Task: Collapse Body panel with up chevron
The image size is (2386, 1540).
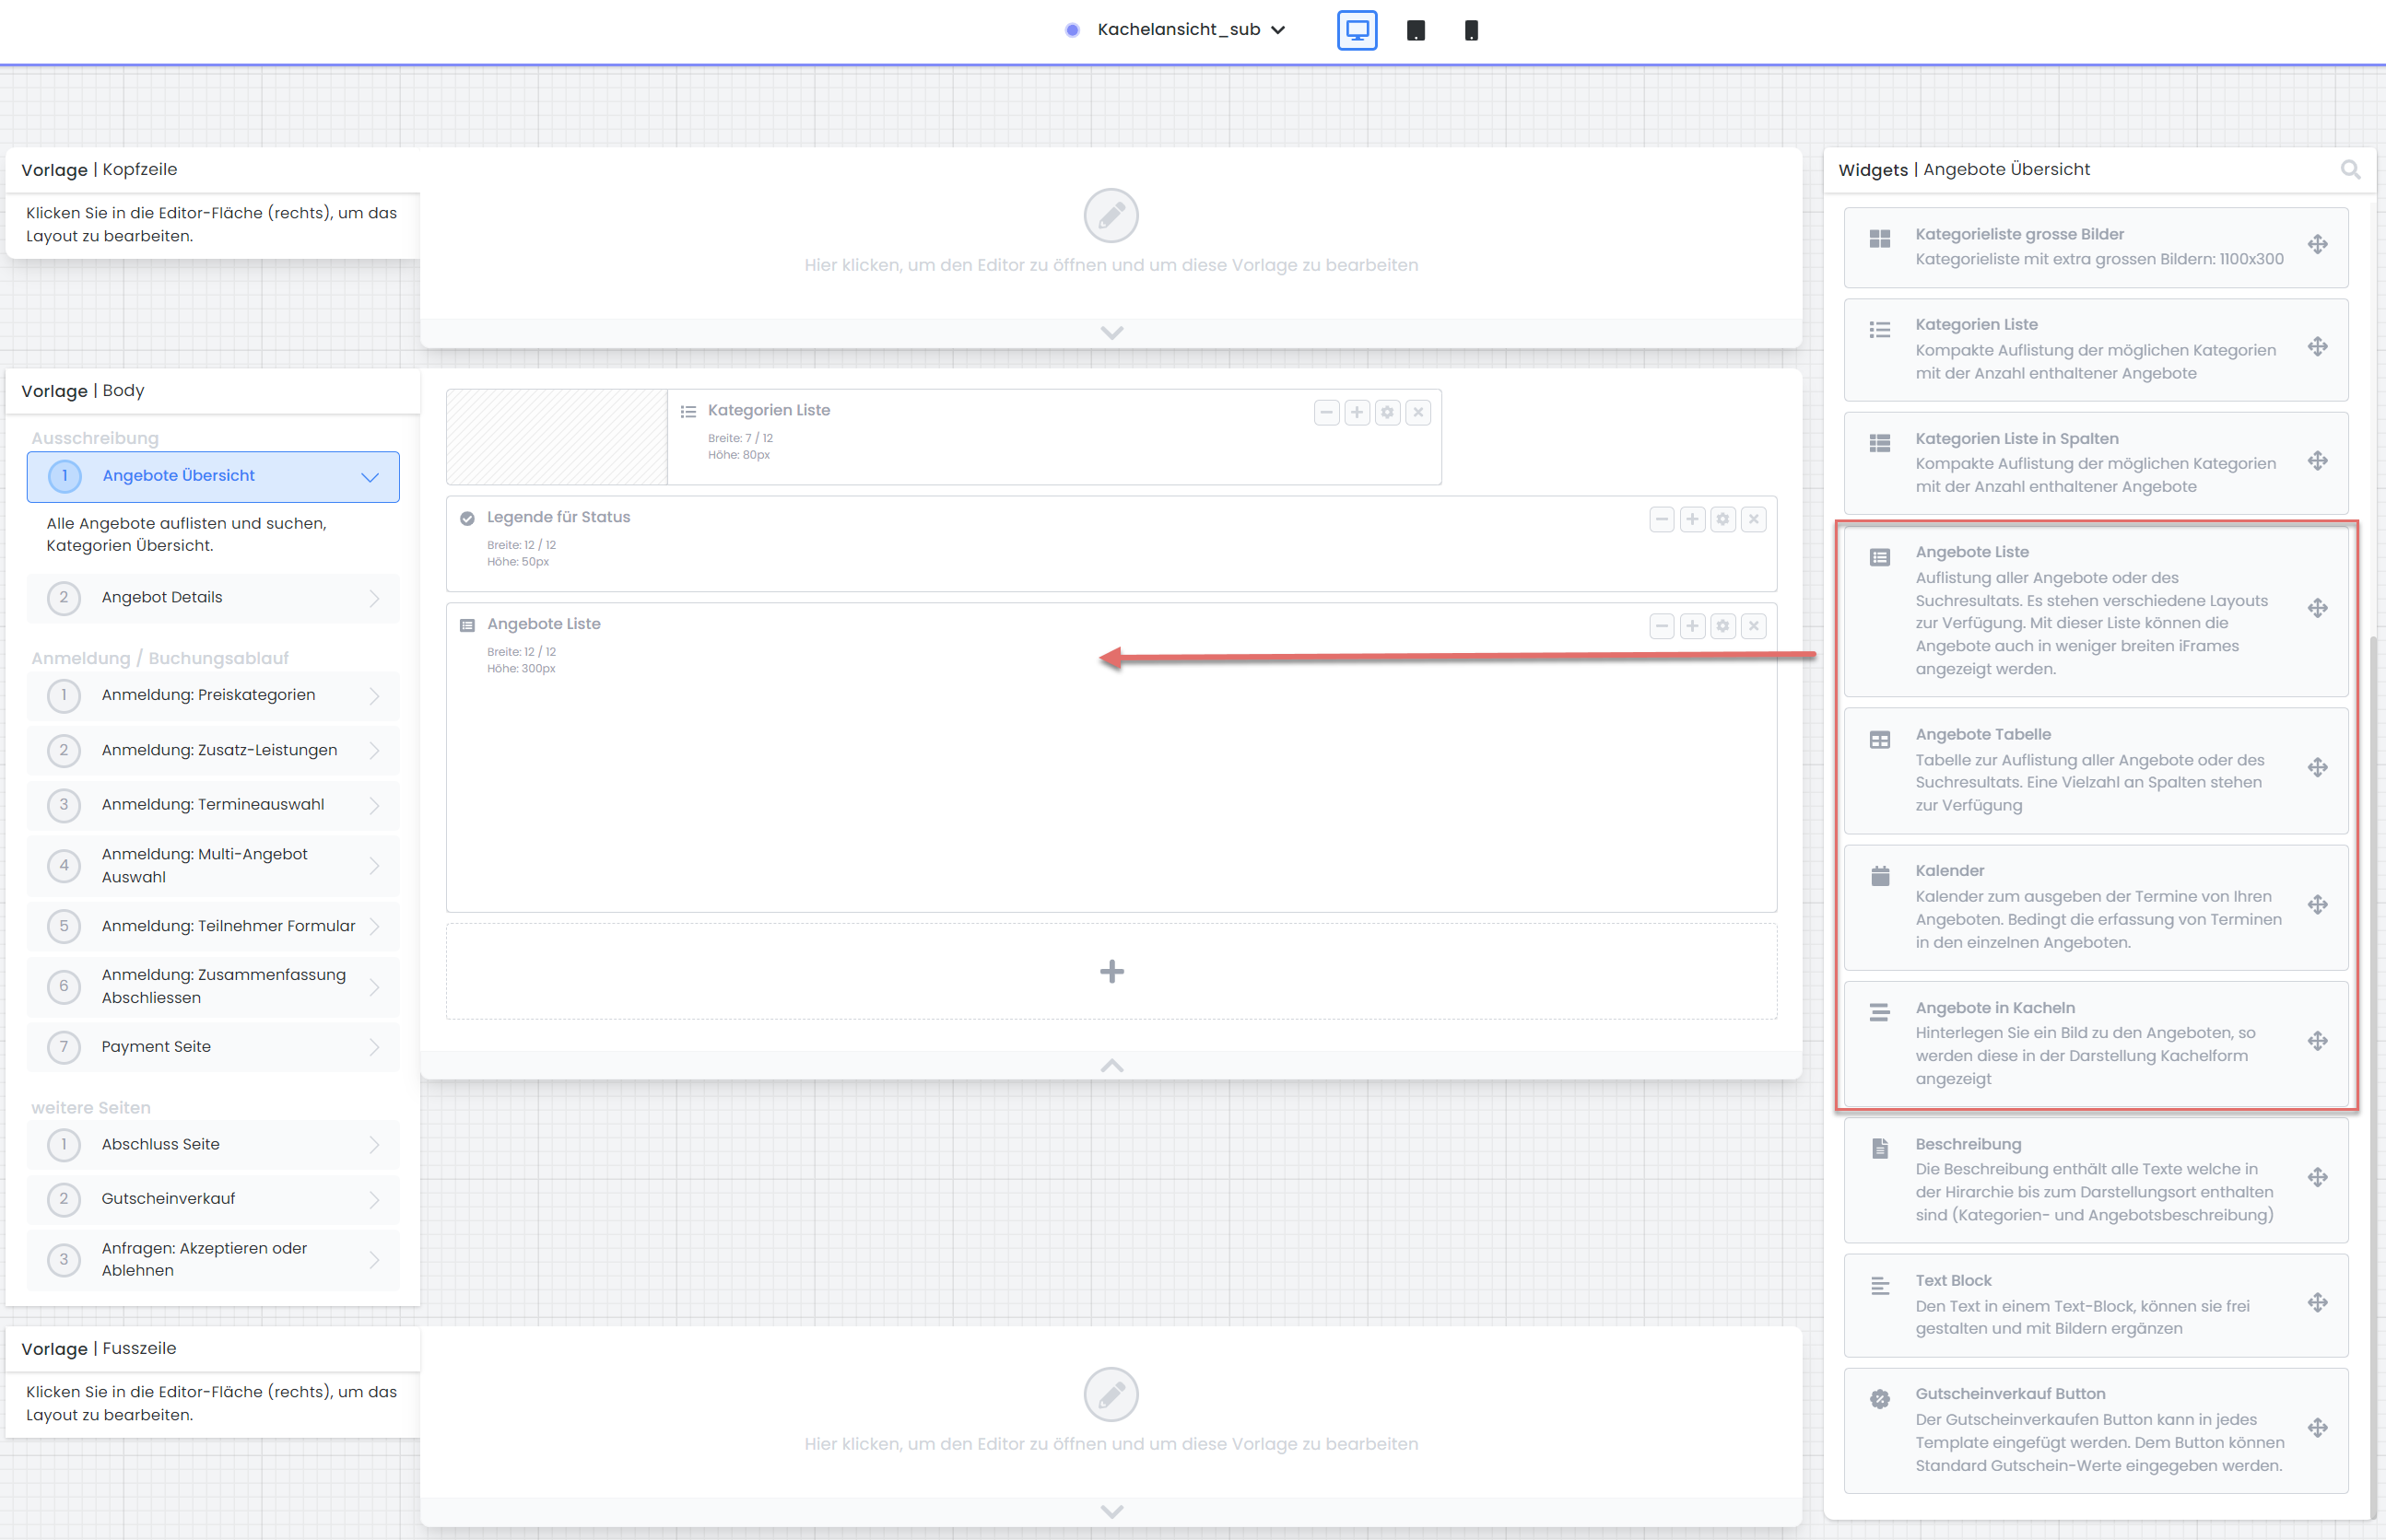Action: (x=1111, y=1066)
